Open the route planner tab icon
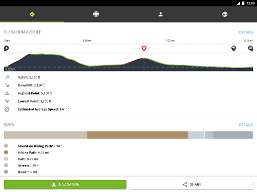 [x=32, y=14]
